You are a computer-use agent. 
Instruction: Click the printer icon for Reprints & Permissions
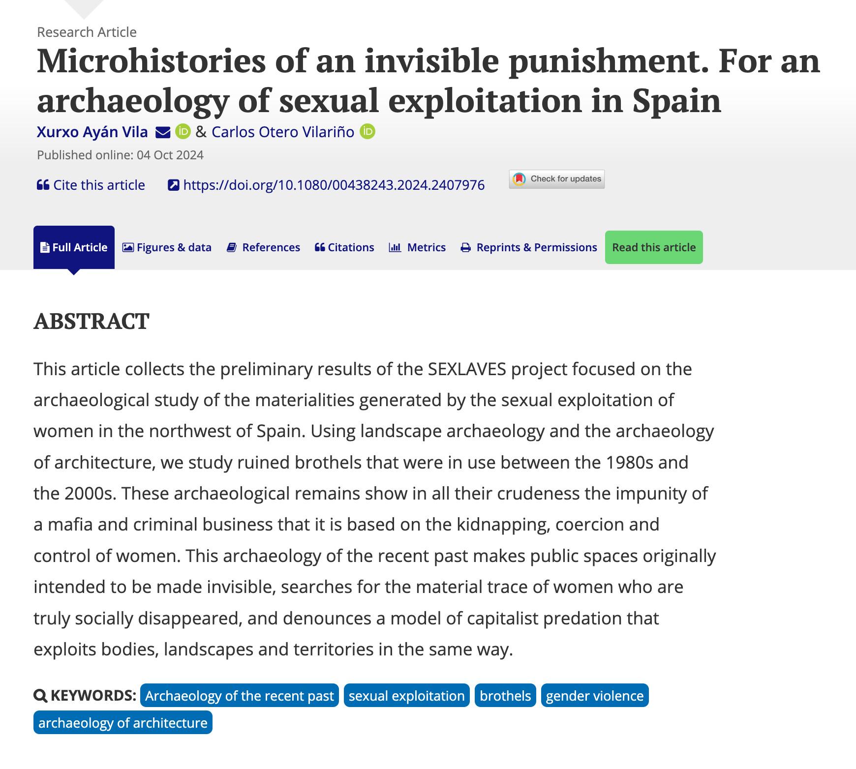coord(465,247)
